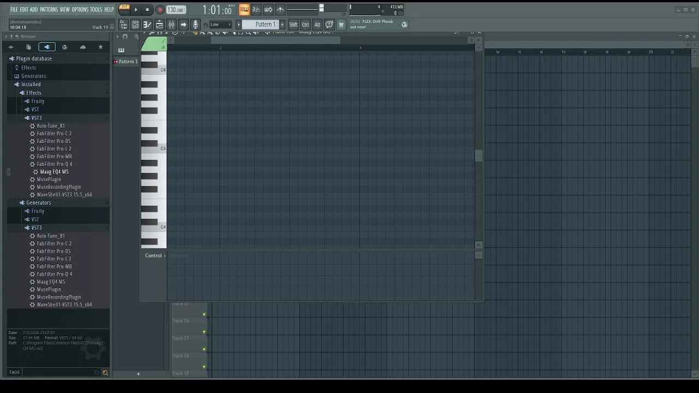Open the TOOLS menu
The width and height of the screenshot is (699, 393).
pos(96,10)
